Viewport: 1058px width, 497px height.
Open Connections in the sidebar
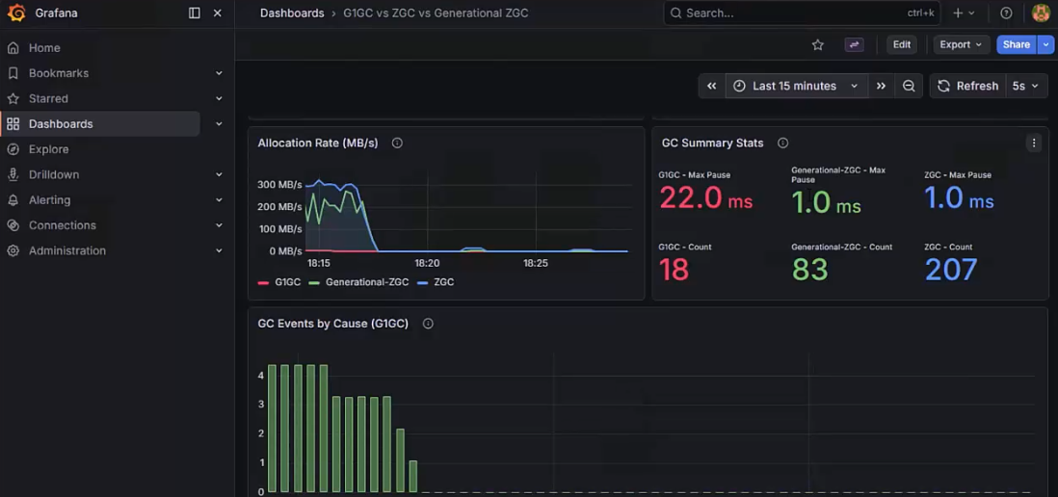click(x=62, y=225)
